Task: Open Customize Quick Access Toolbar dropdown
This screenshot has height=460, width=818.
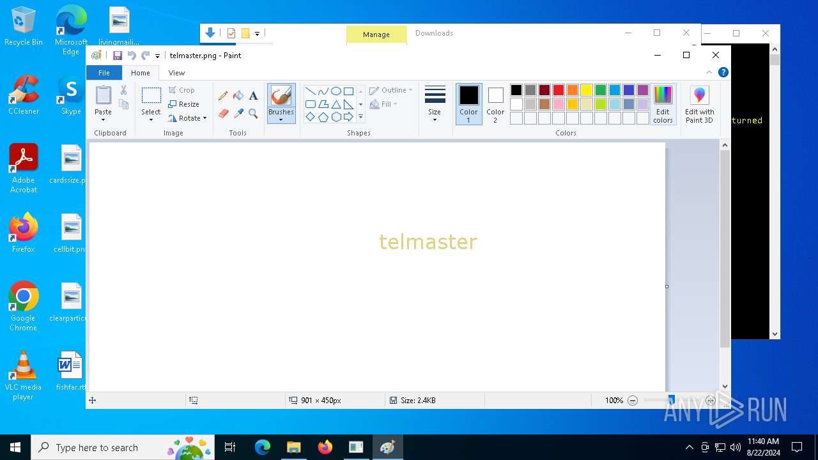Action: 158,56
